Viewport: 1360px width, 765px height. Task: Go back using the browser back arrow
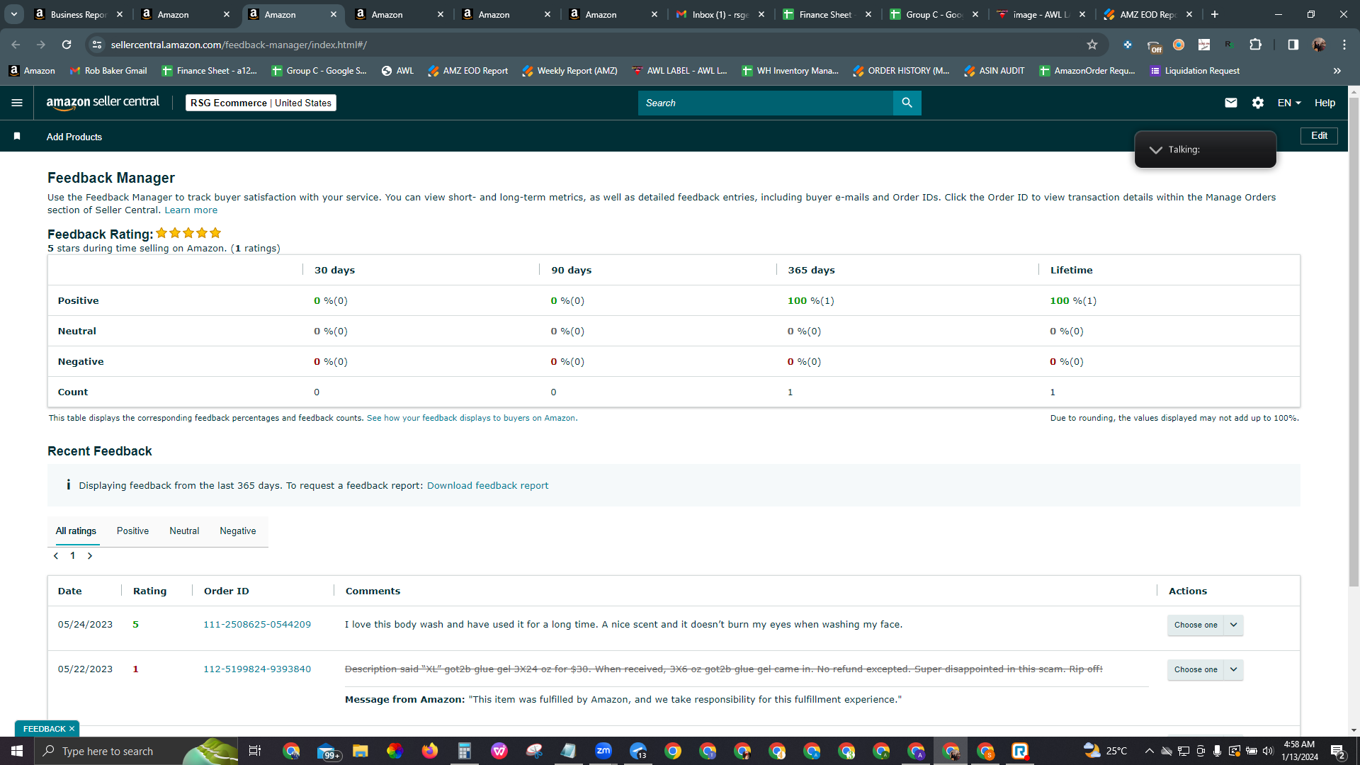point(16,45)
